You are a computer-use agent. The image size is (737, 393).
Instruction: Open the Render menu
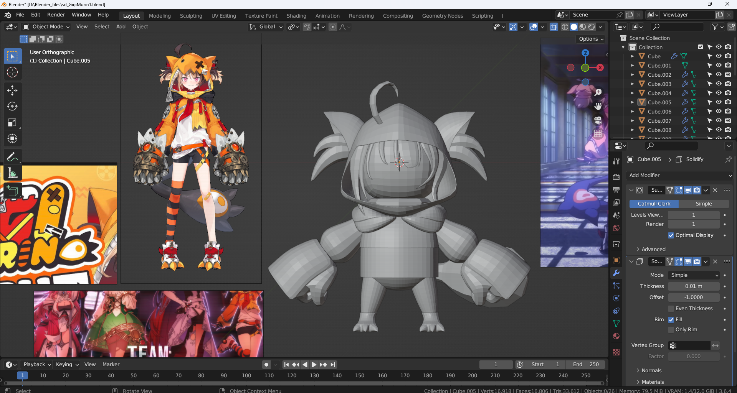[56, 15]
